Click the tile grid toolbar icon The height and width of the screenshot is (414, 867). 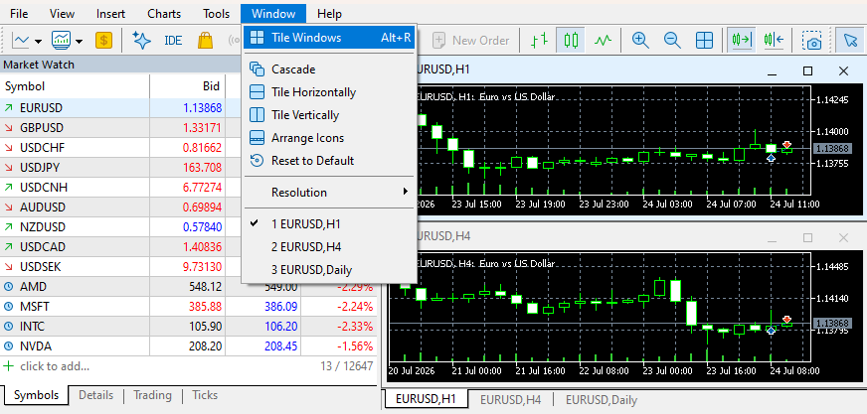coord(704,40)
